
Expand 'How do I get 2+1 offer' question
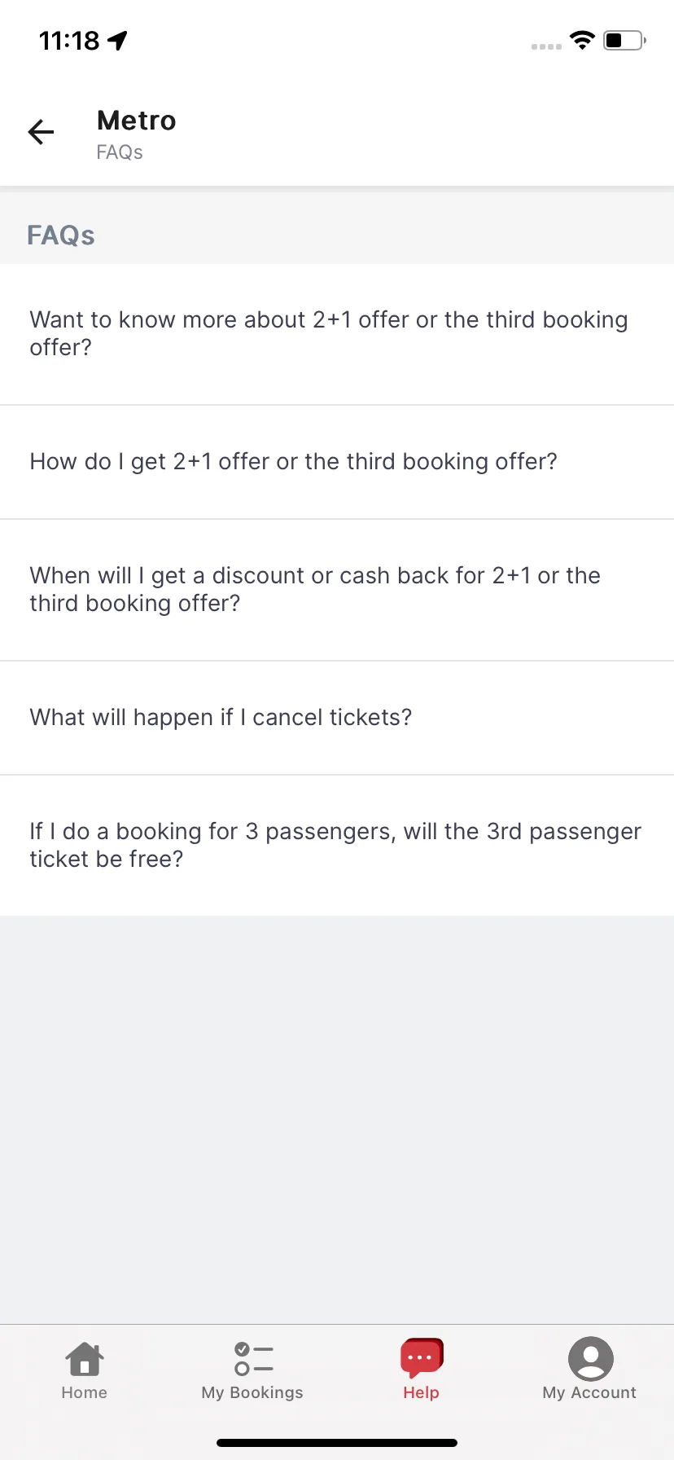pyautogui.click(x=337, y=462)
